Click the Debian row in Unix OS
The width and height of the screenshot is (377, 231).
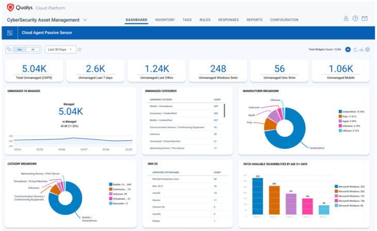tap(188, 221)
